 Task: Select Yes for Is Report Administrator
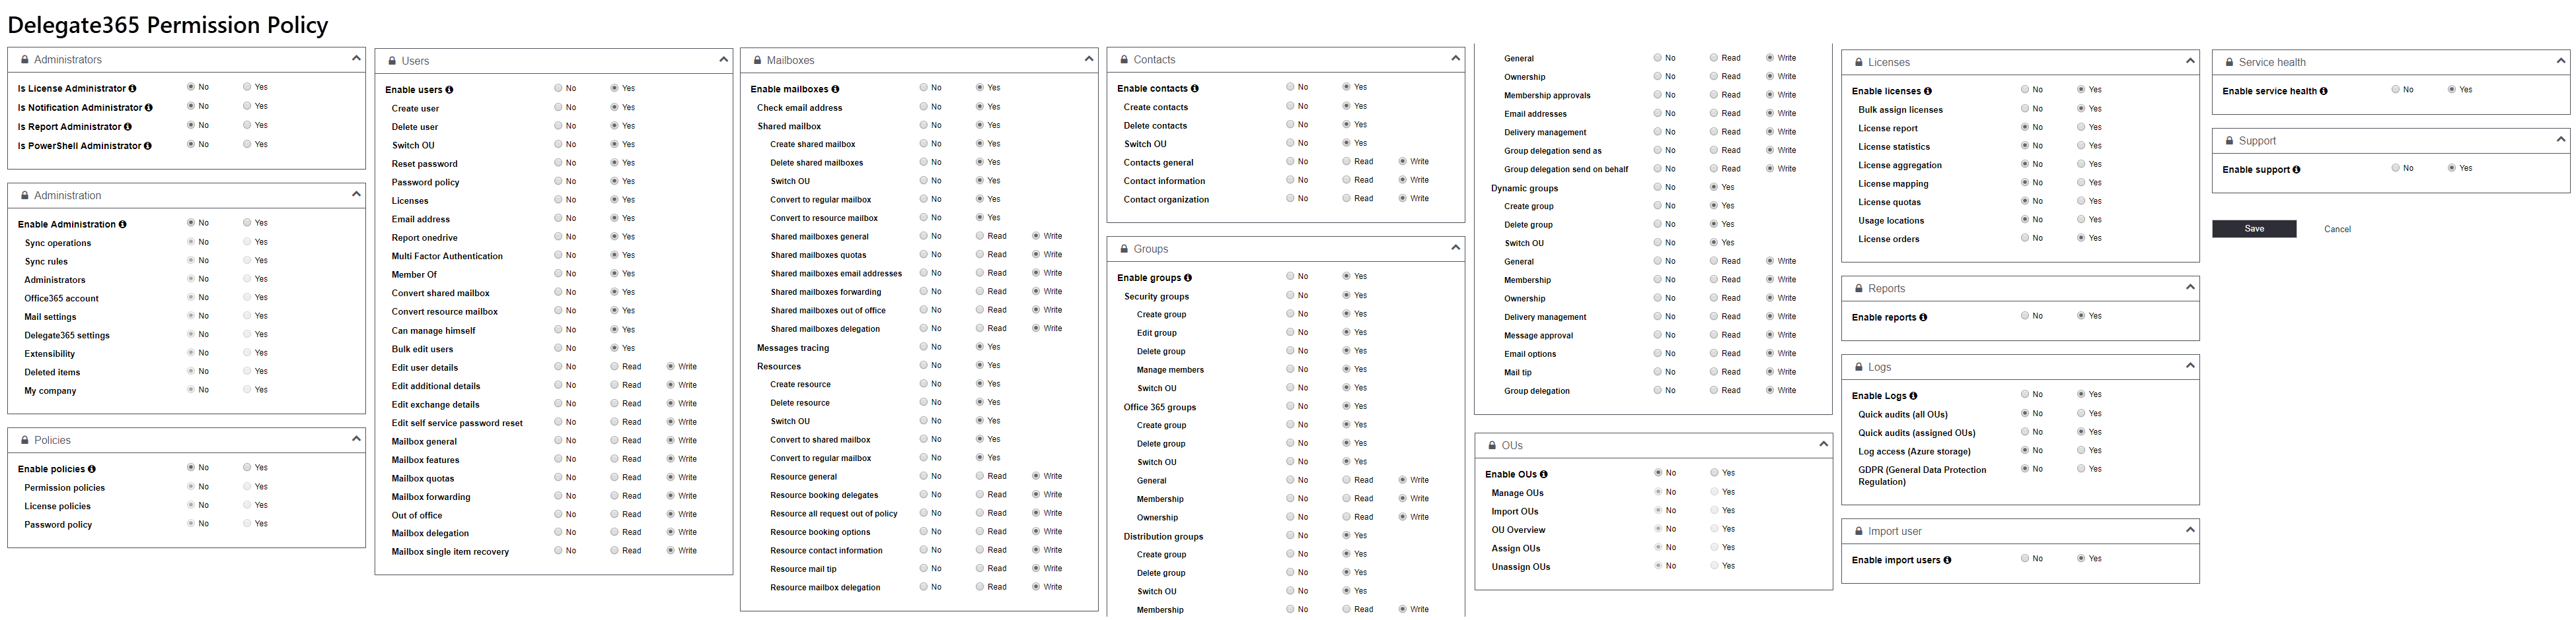tap(247, 126)
